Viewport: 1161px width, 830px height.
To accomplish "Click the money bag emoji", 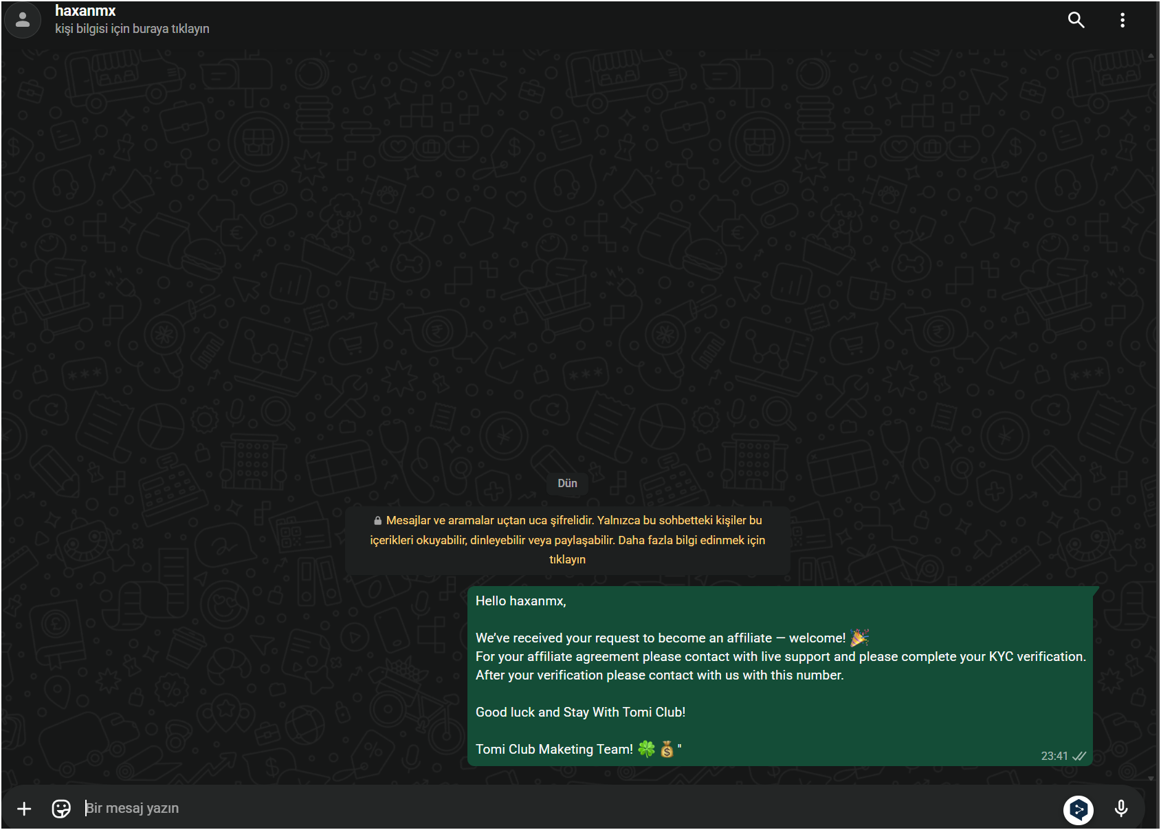I will [667, 749].
